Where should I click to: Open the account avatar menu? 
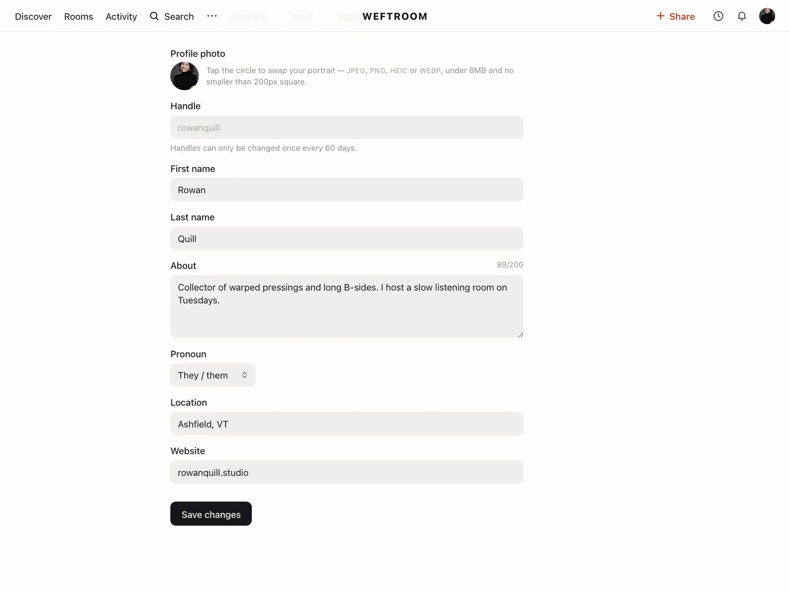tap(767, 16)
